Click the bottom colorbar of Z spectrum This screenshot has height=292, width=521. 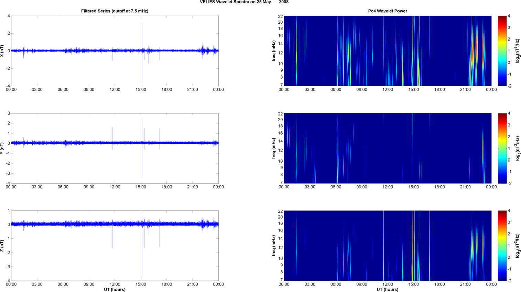pyautogui.click(x=502, y=246)
